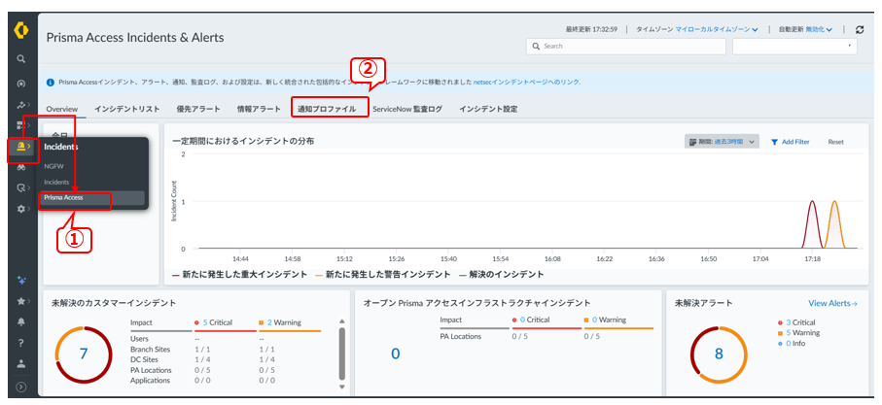
Task: Click the scroll down arrow in the incidents panel
Action: 341,387
